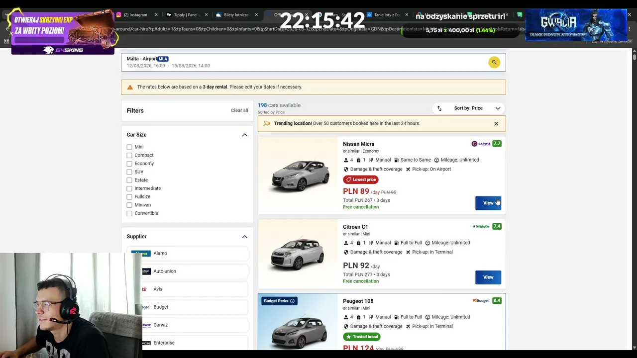This screenshot has width=637, height=358.
Task: Click the airplane pick-up icon on Nissan Micra
Action: pyautogui.click(x=408, y=169)
